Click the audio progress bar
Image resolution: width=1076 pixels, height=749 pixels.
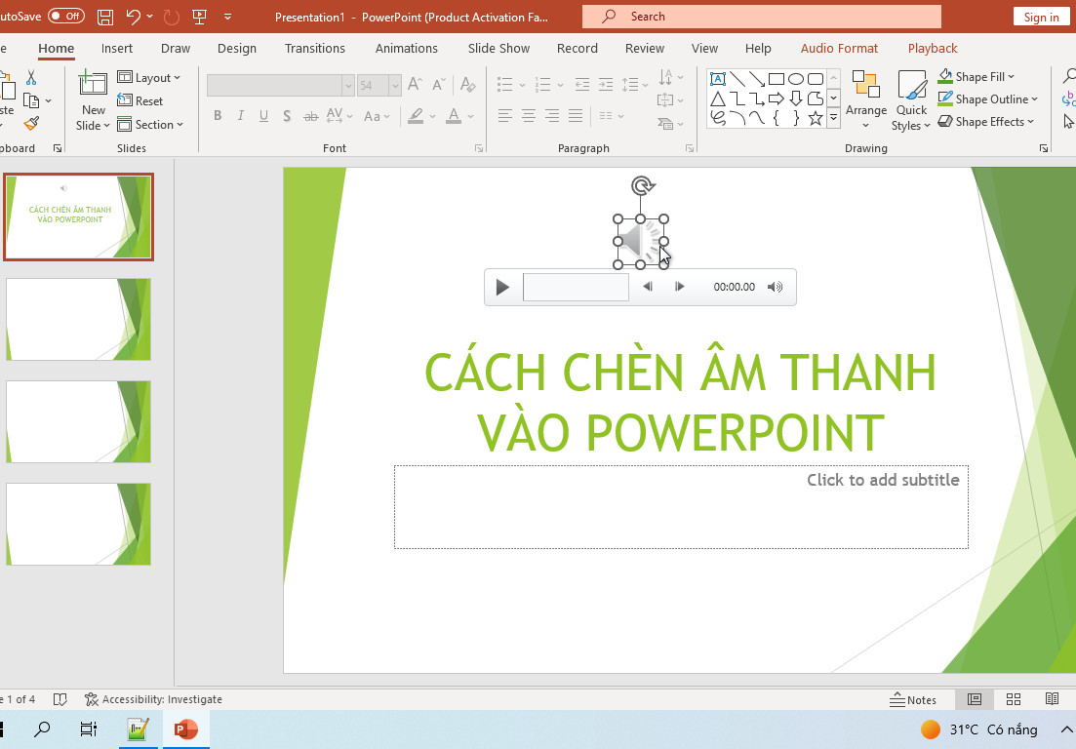tap(576, 287)
